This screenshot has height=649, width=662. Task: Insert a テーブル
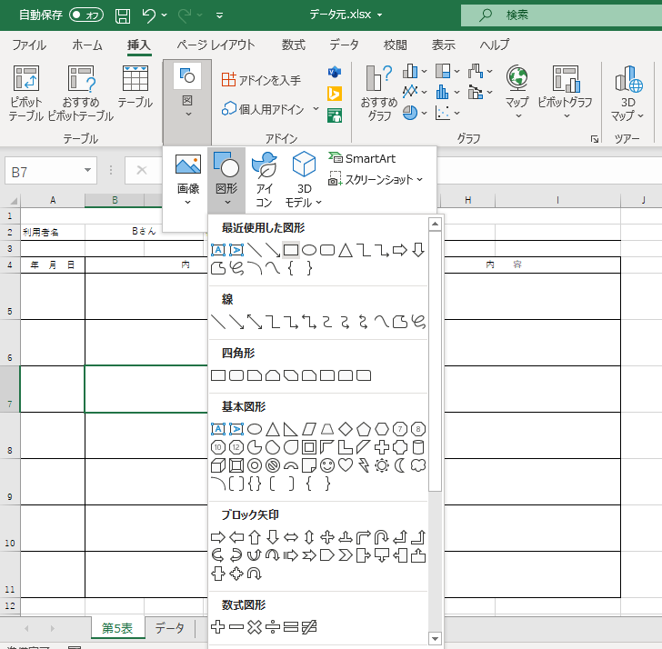pyautogui.click(x=135, y=86)
